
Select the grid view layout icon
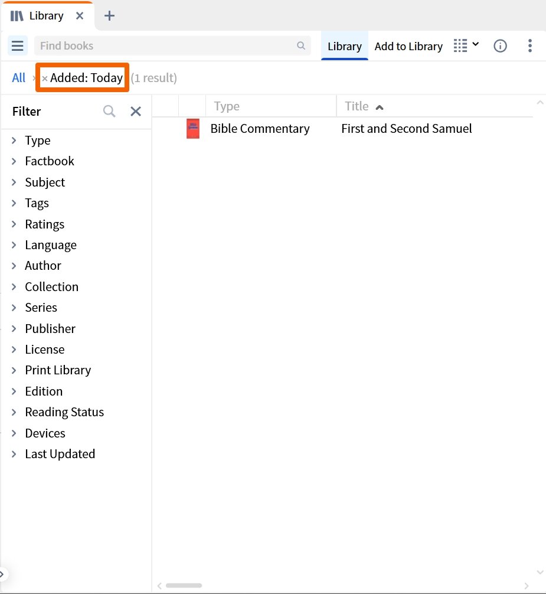click(x=460, y=45)
